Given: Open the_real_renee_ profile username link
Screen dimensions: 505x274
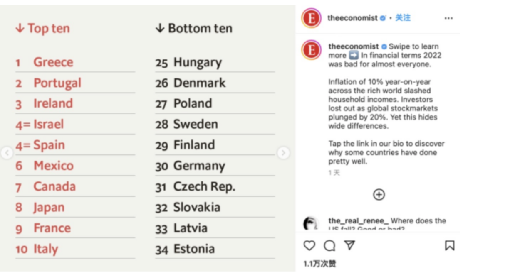Looking at the screenshot, I should click(359, 221).
